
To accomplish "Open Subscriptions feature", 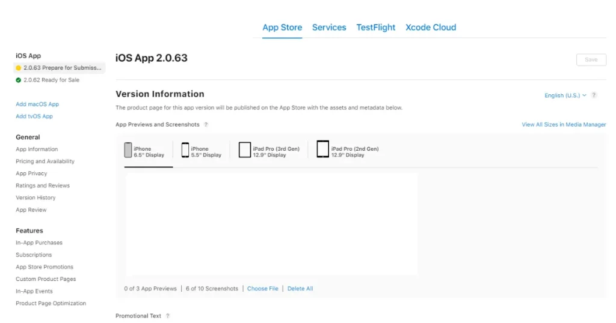I will pyautogui.click(x=34, y=255).
